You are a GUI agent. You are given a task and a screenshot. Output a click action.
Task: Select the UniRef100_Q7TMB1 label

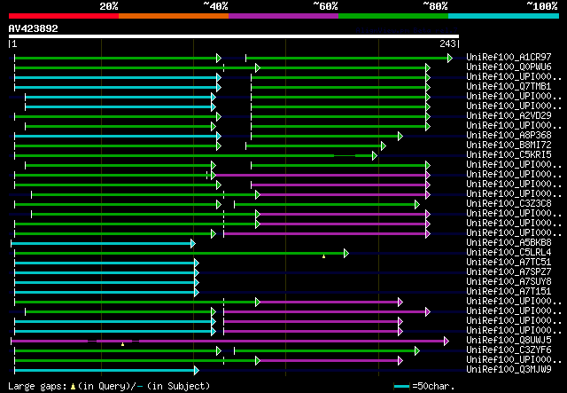coord(509,87)
